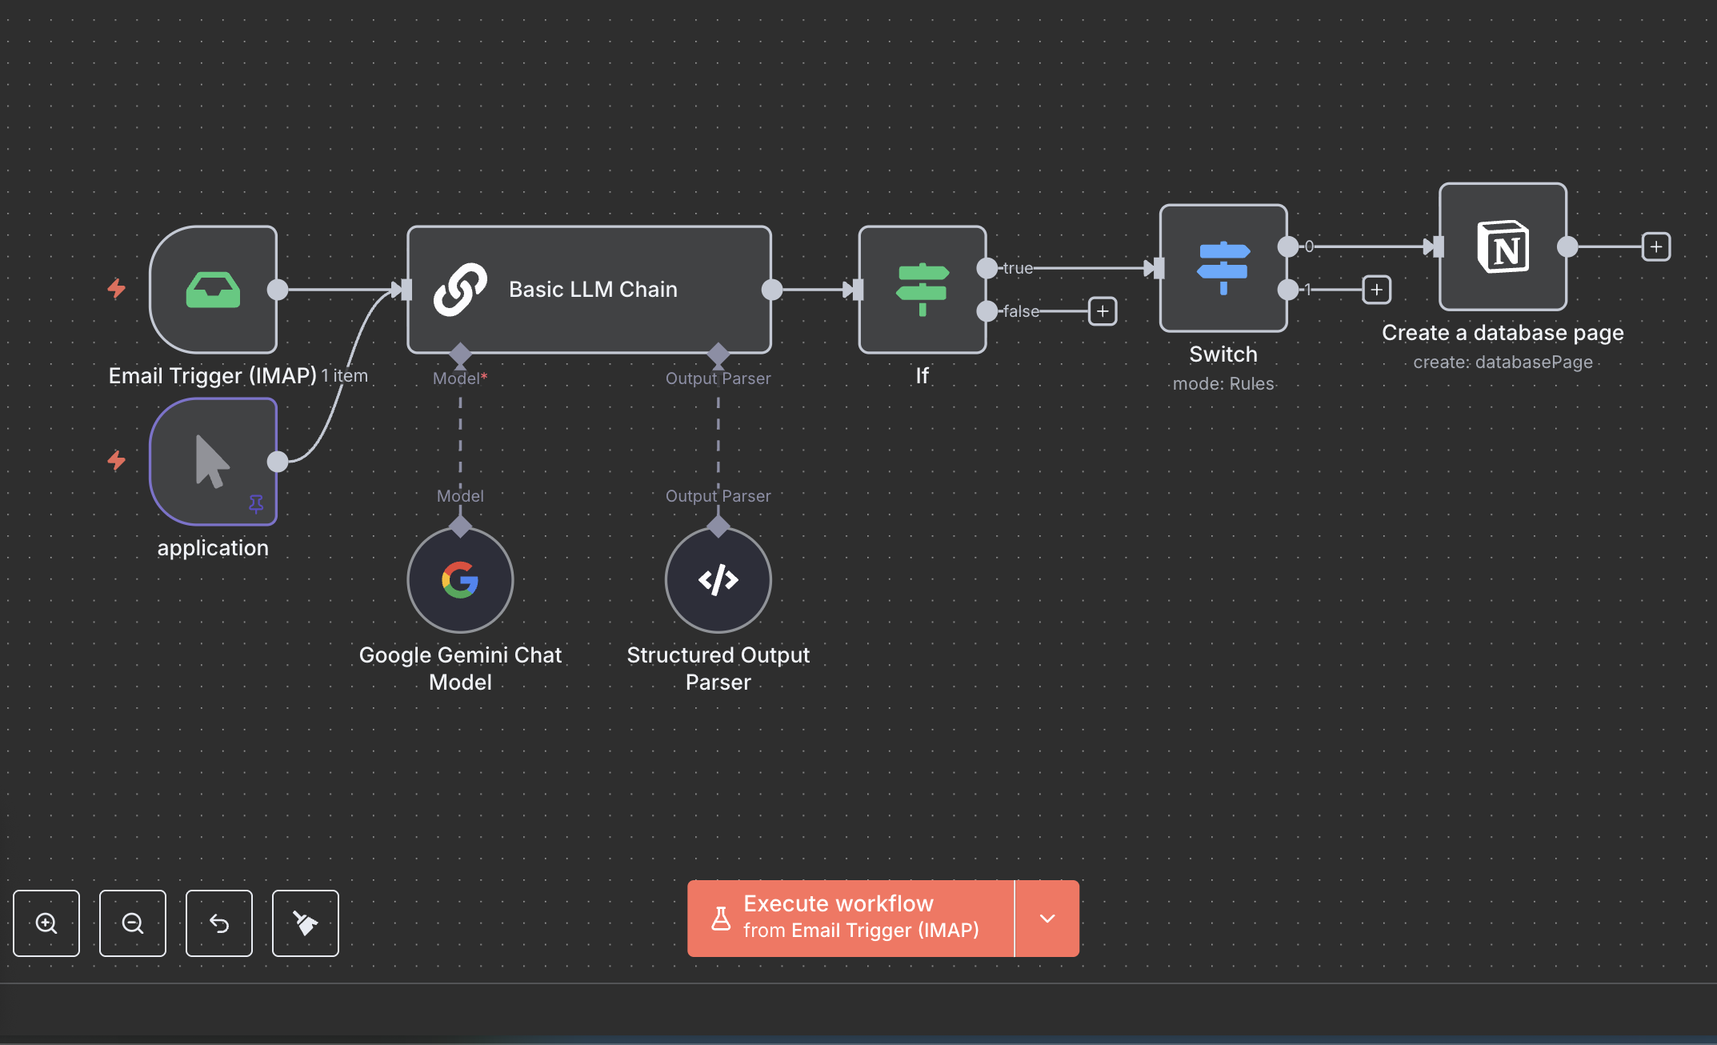Select the application manual trigger node
1717x1045 pixels.
[213, 462]
